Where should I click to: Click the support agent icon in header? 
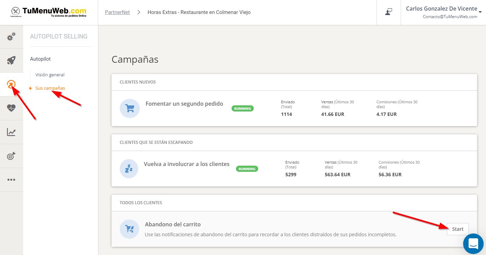388,12
